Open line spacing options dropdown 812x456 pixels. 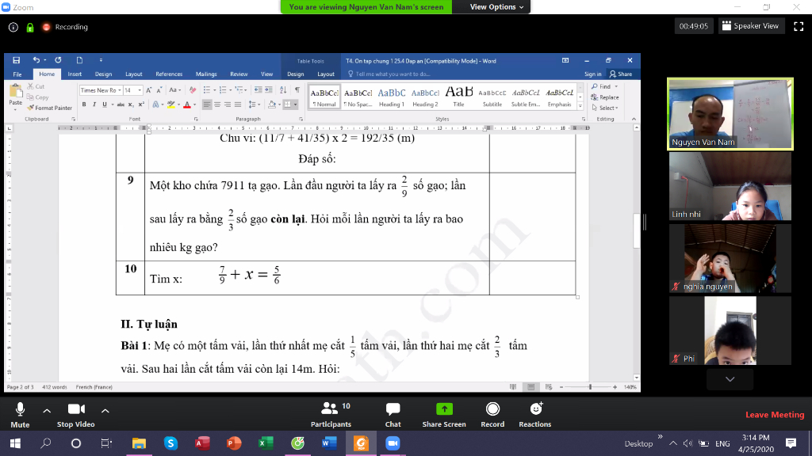[x=253, y=104]
